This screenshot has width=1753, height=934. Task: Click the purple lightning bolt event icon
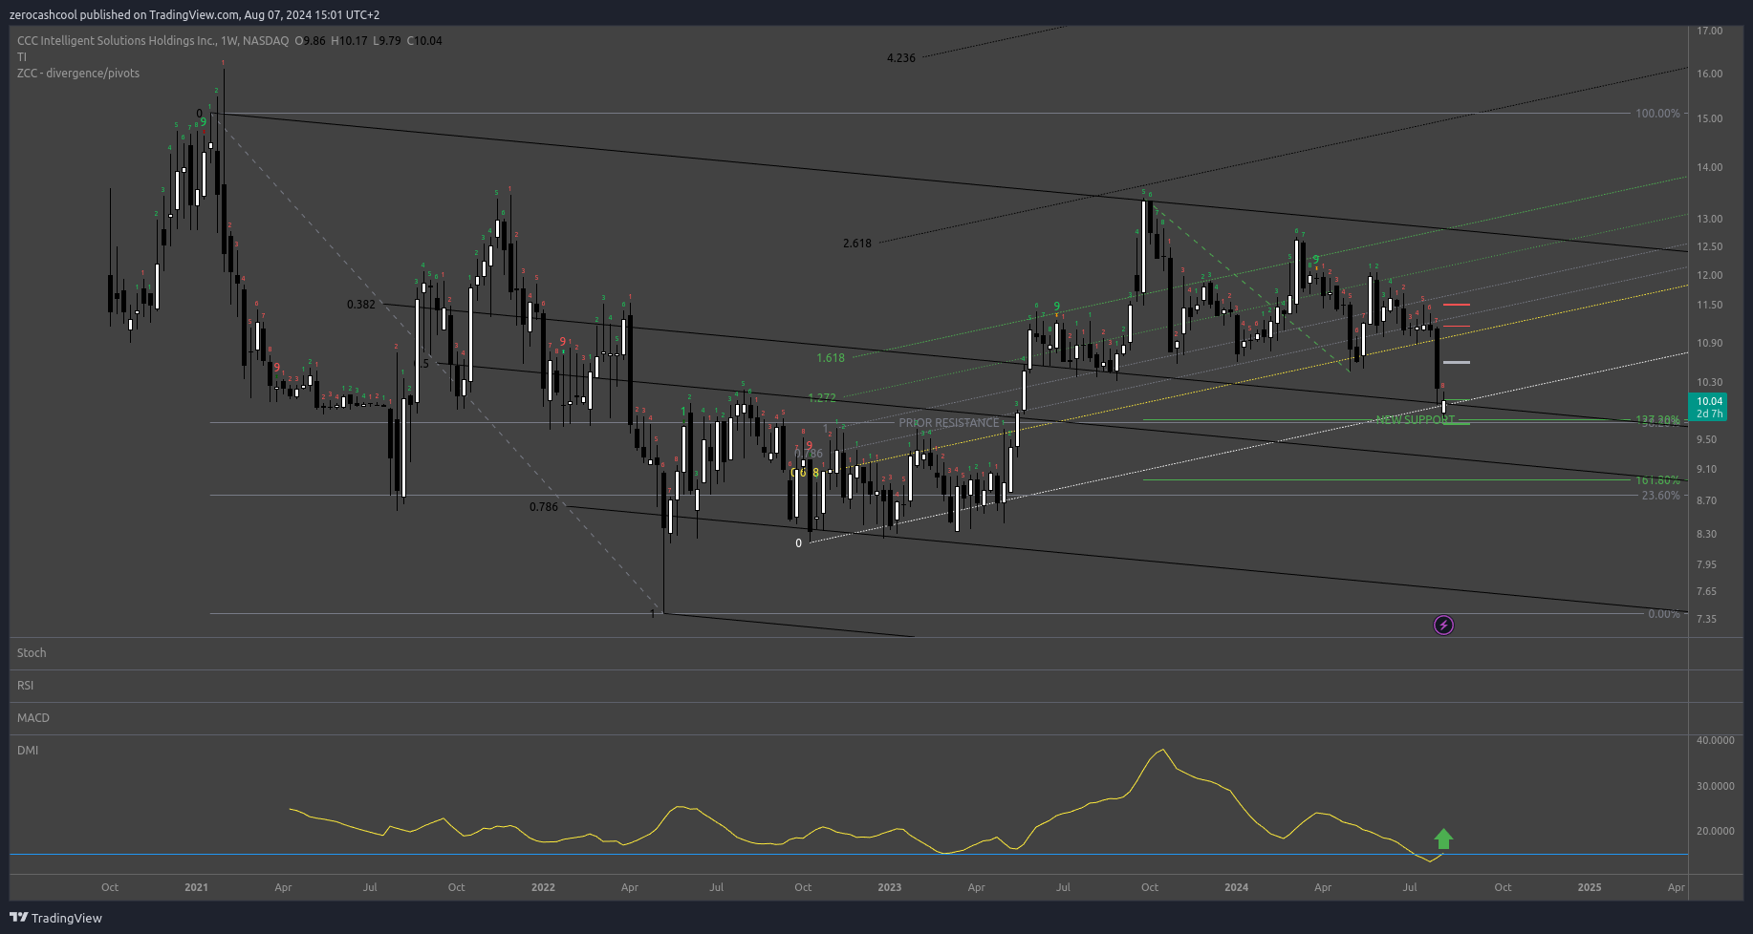coord(1443,625)
